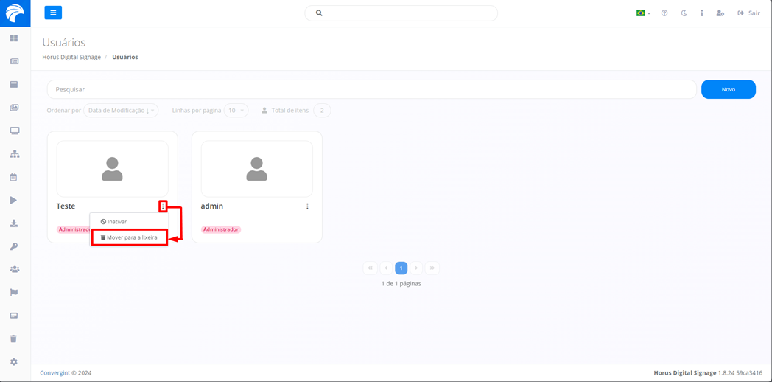Toggle dark mode with the moon icon
This screenshot has width=772, height=382.
coord(684,13)
